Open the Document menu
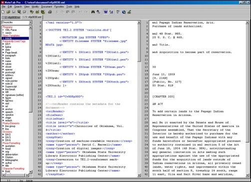 pos(46,6)
